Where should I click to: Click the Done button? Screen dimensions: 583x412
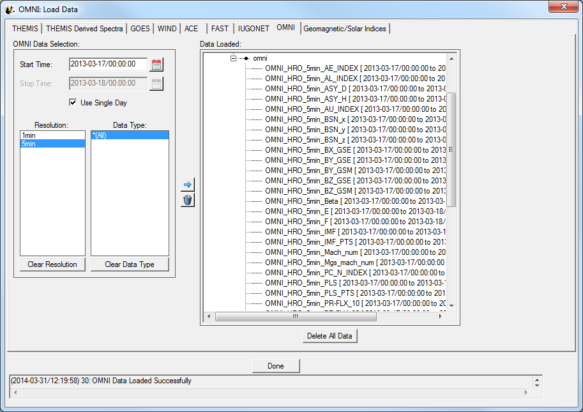click(x=276, y=366)
